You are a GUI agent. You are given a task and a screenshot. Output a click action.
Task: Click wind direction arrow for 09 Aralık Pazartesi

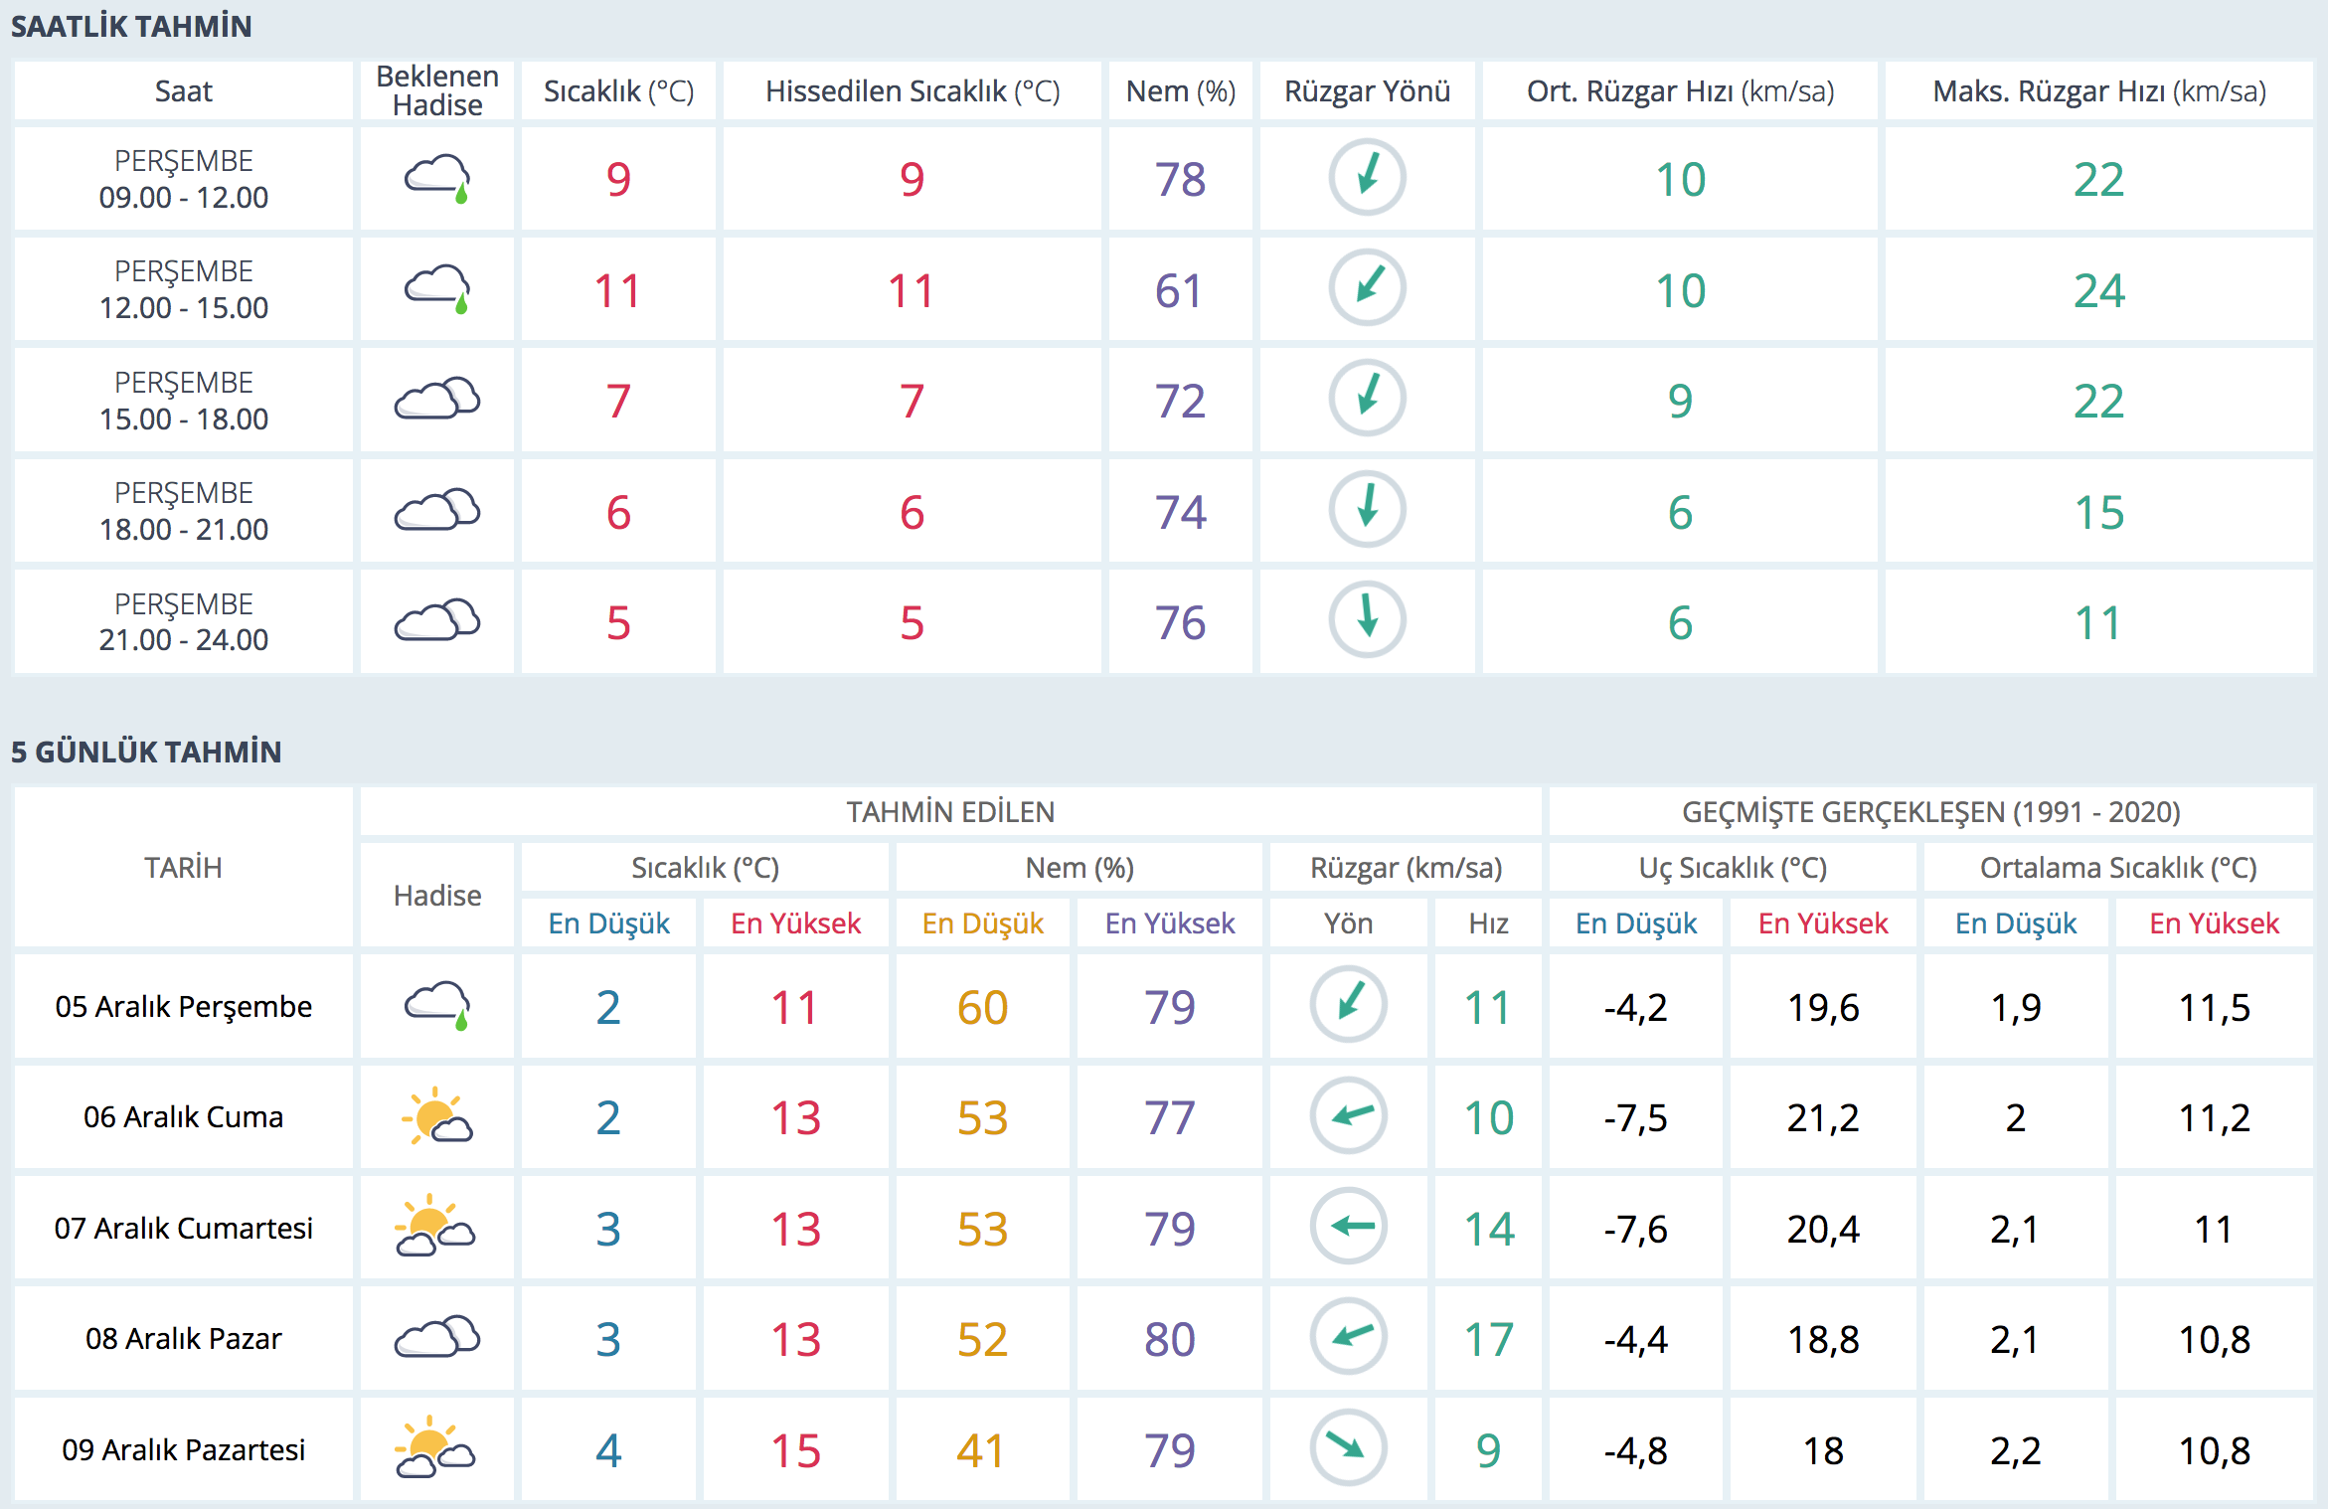coord(1348,1447)
